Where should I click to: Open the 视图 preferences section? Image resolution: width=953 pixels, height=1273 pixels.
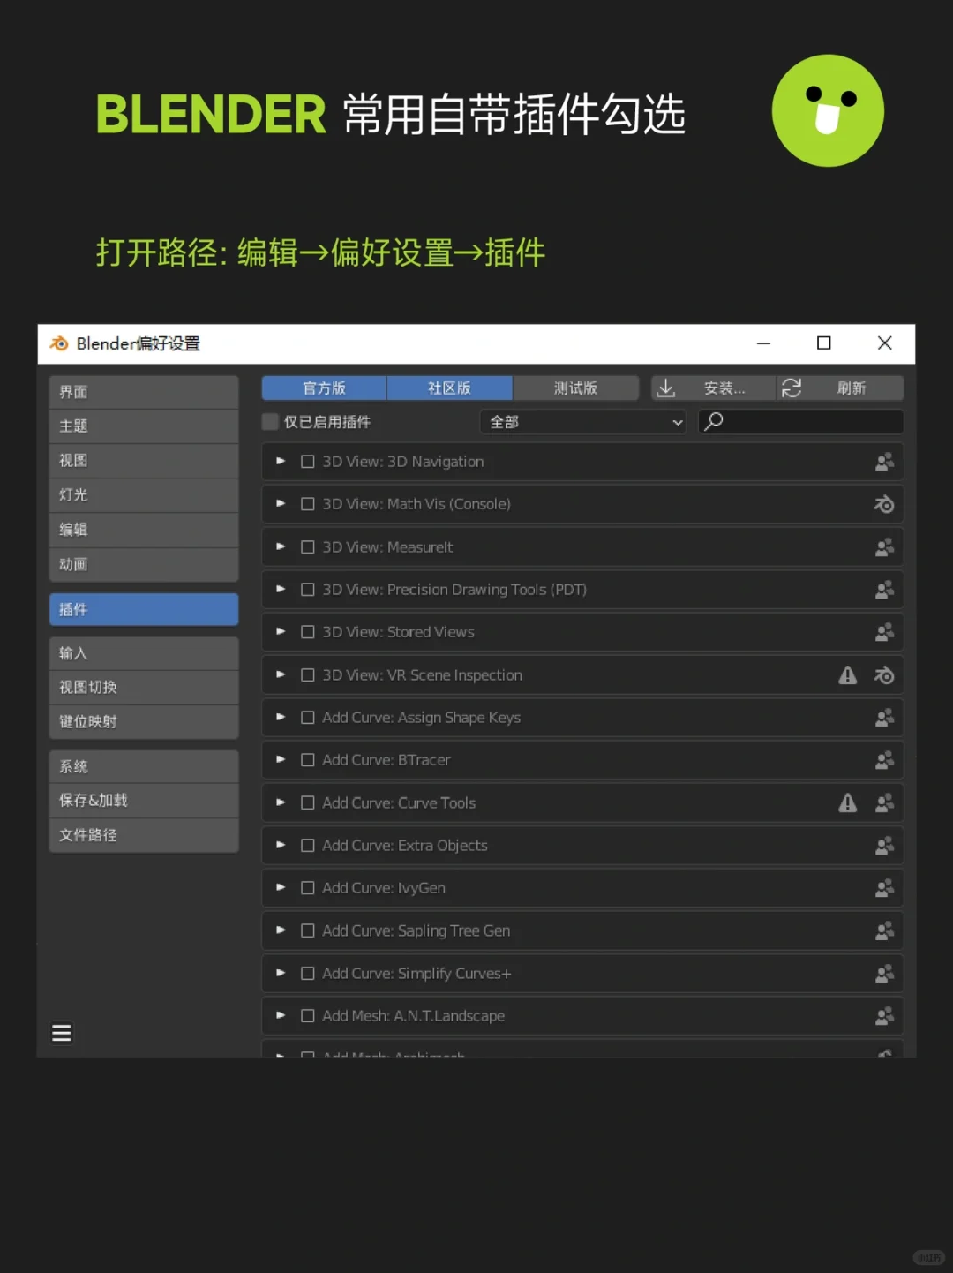144,461
